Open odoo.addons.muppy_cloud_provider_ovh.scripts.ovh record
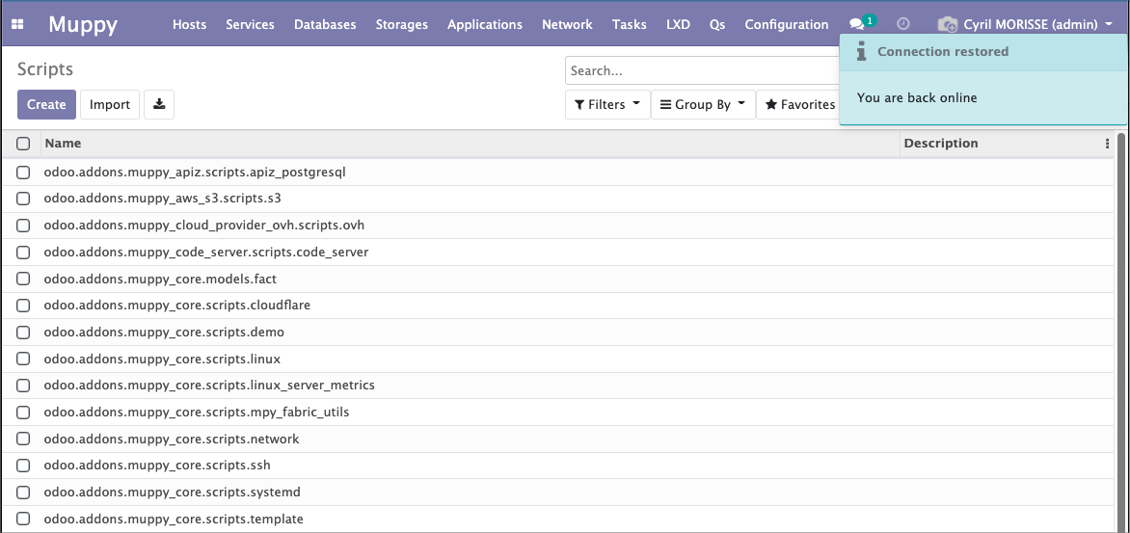Viewport: 1130px width, 533px height. point(204,226)
